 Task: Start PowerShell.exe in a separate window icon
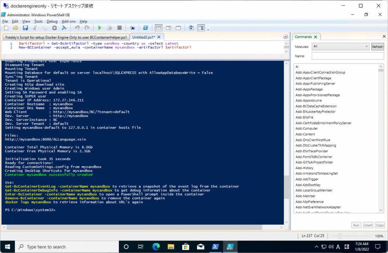[x=145, y=28]
